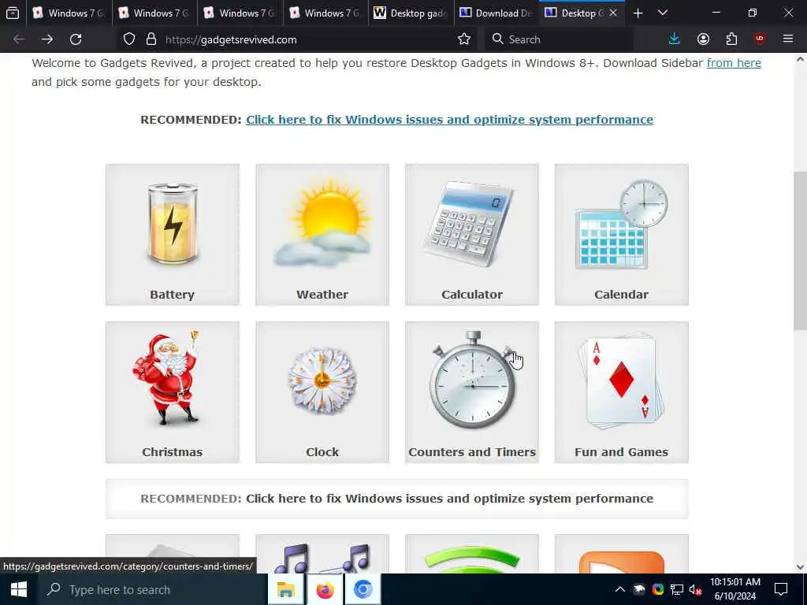807x605 pixels.
Task: Switch to the second Windows 7 G tab
Action: click(x=154, y=13)
